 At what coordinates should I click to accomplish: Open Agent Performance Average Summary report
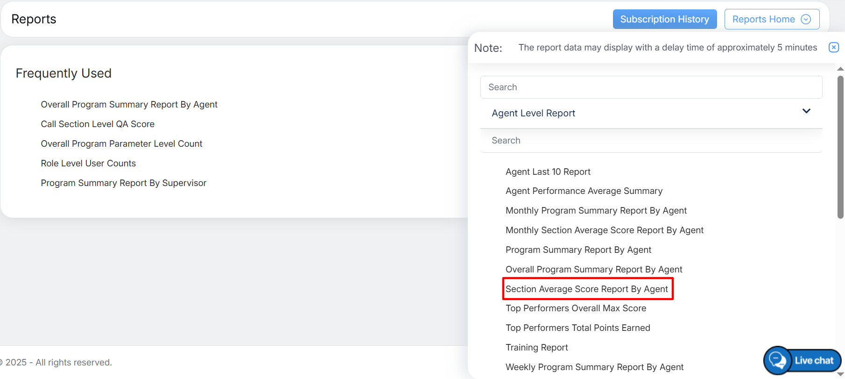tap(584, 191)
